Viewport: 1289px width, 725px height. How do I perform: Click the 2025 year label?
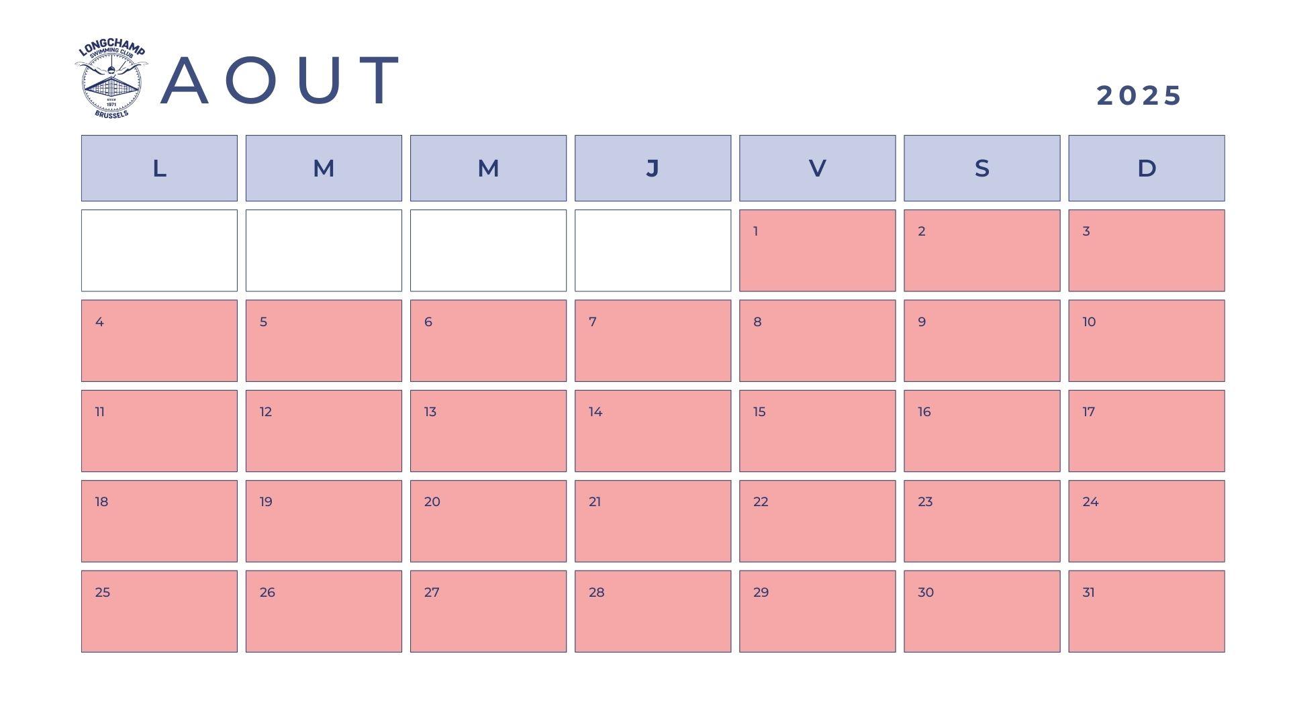[x=1139, y=95]
